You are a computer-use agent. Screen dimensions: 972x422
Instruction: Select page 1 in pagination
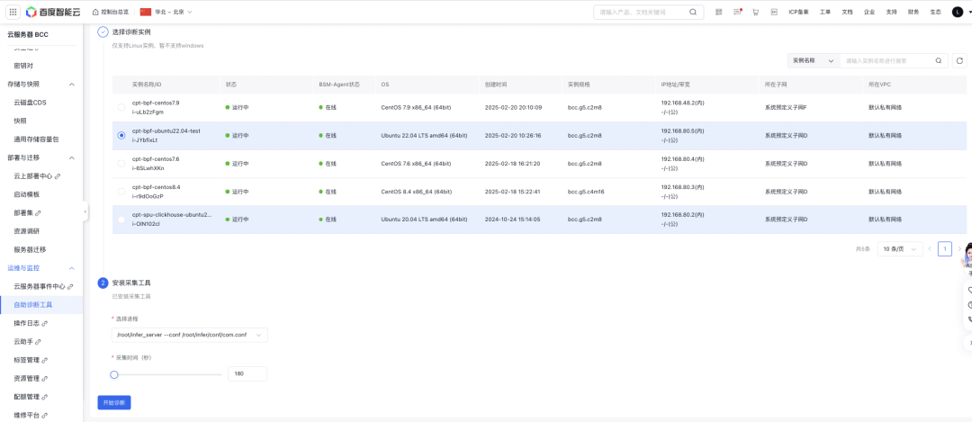pos(945,249)
